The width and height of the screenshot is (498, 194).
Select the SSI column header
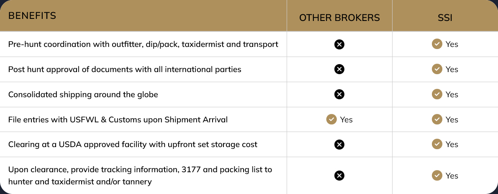(445, 18)
